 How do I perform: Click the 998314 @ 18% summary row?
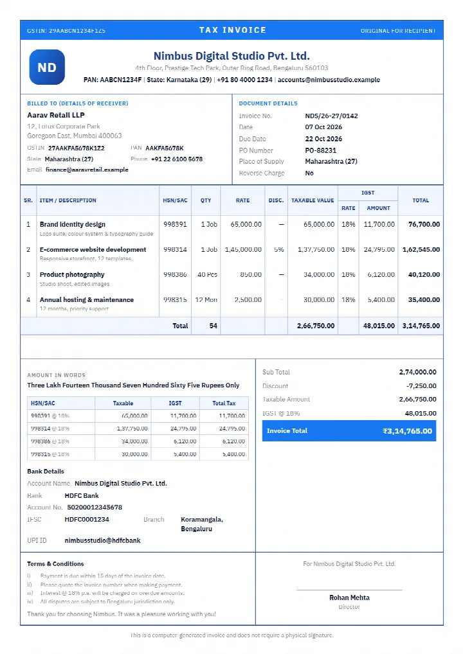[138, 429]
